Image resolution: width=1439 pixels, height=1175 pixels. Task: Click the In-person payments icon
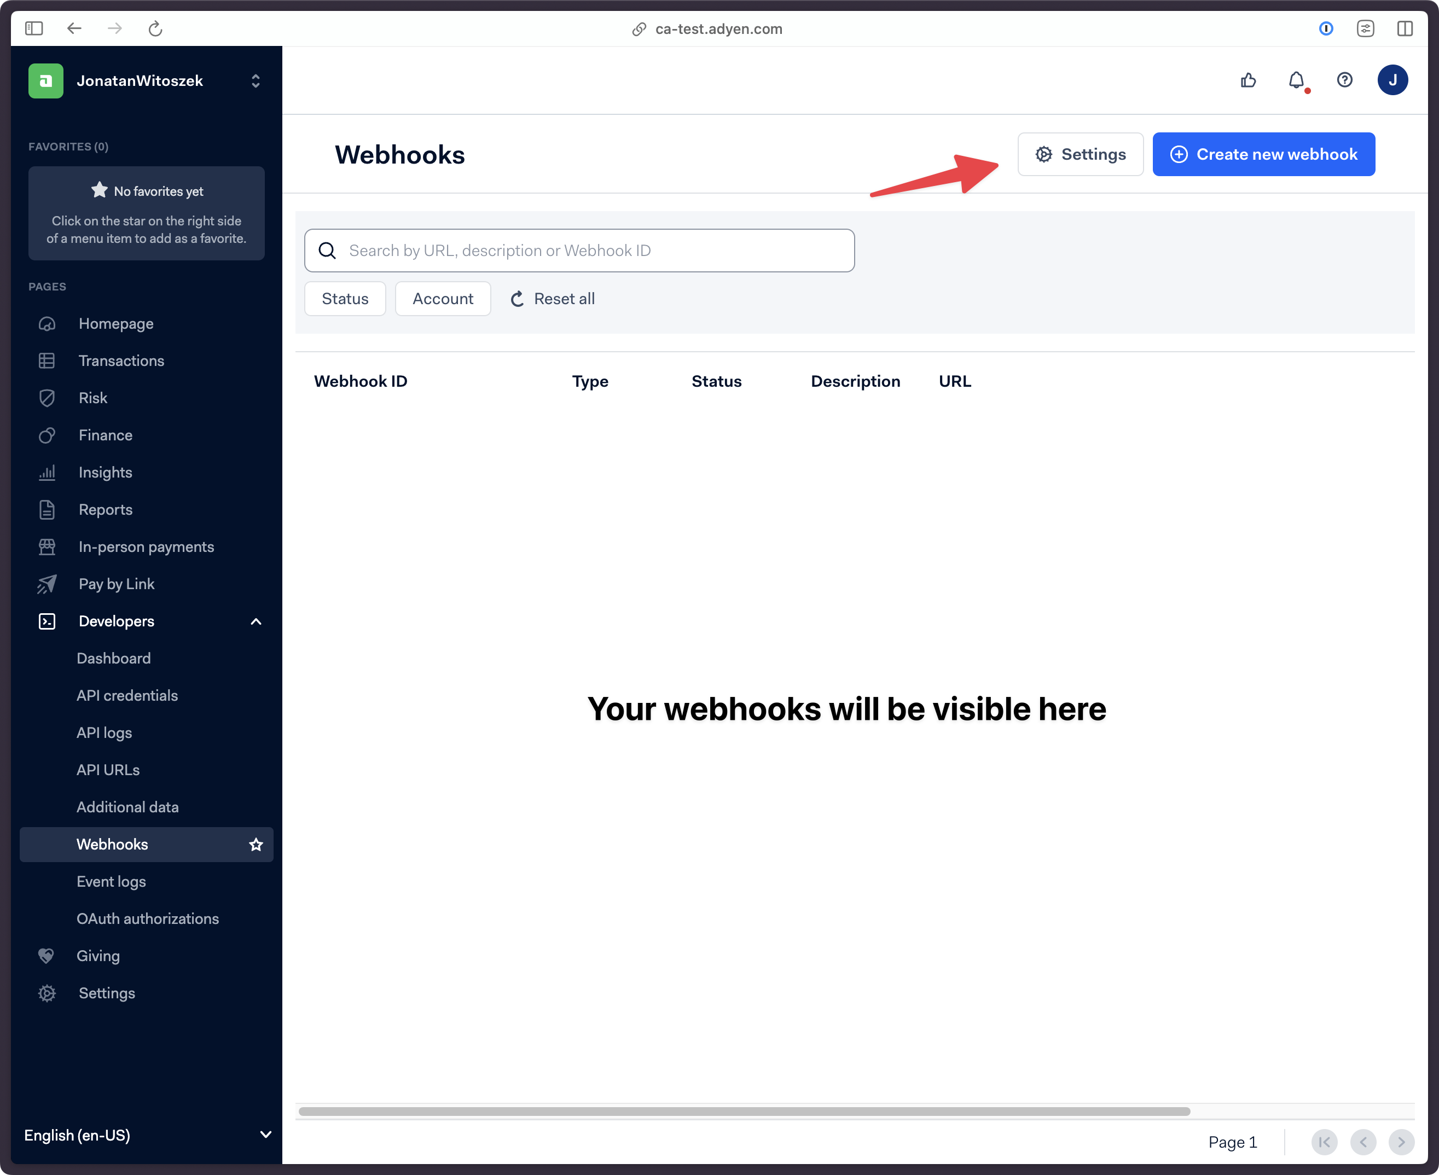pos(45,546)
